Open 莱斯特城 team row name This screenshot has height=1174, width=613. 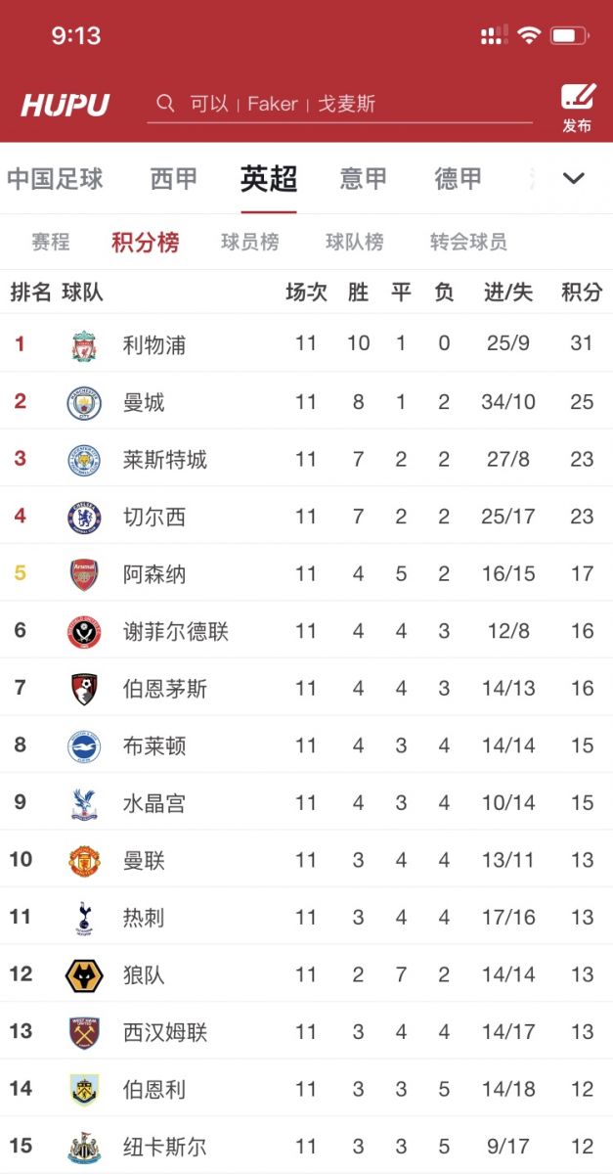pyautogui.click(x=165, y=460)
